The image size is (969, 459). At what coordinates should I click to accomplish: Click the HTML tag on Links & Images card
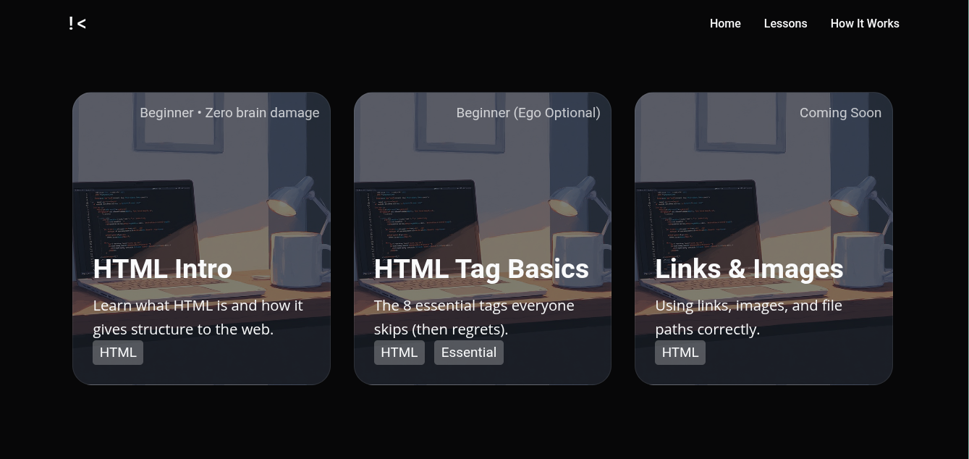point(680,353)
